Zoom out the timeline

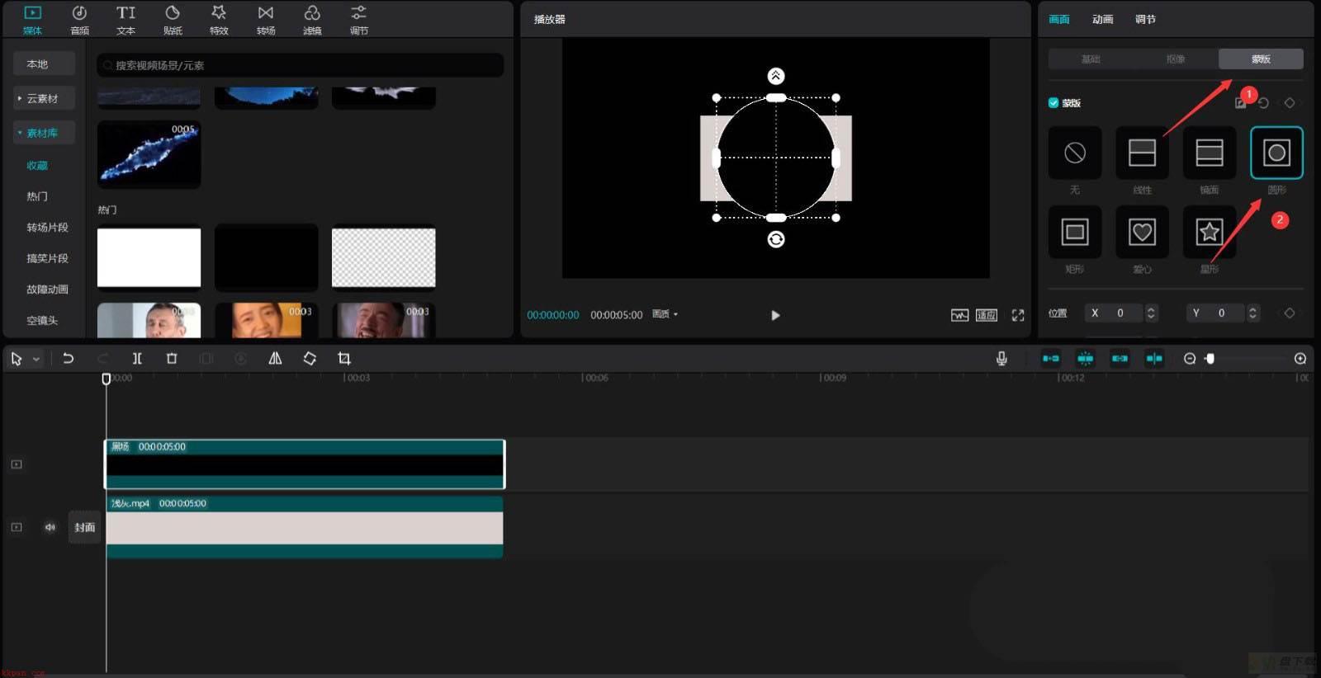tap(1190, 359)
